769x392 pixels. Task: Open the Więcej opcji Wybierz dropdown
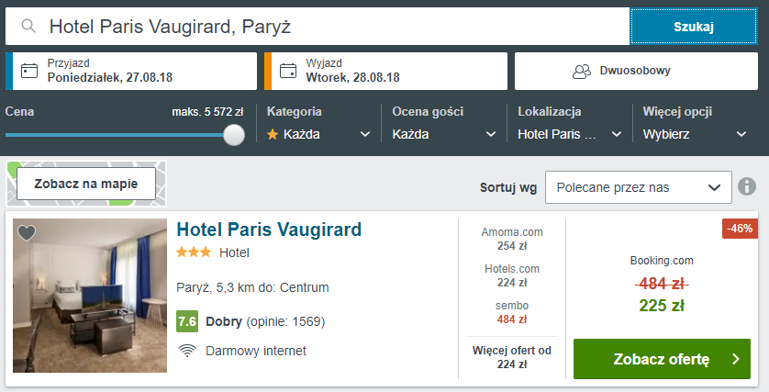[695, 134]
